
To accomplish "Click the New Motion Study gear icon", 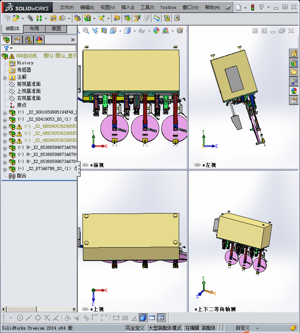I will click(117, 18).
